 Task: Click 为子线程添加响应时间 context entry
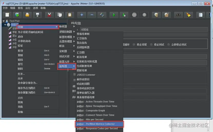coord(38,32)
